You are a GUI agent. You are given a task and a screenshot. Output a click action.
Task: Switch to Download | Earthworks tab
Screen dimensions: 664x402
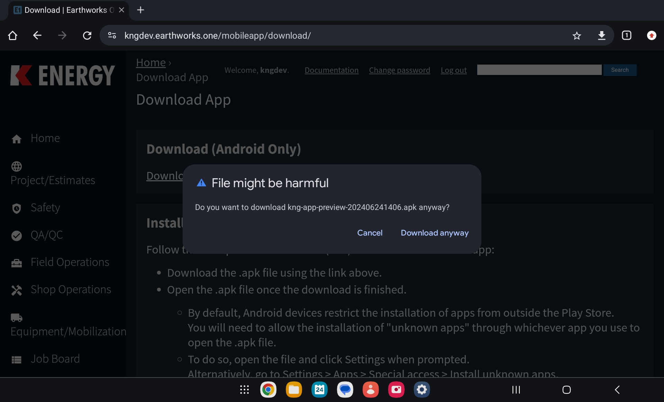pos(66,10)
